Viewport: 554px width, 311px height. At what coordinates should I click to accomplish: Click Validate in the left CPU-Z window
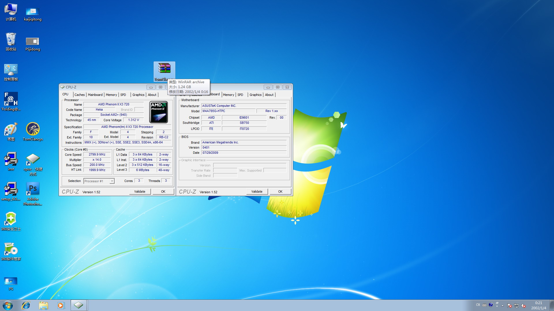[140, 191]
